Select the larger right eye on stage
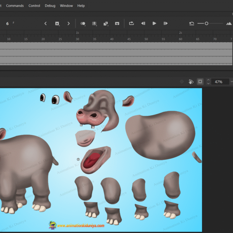Screen dimensions: 233x233 click(x=56, y=100)
